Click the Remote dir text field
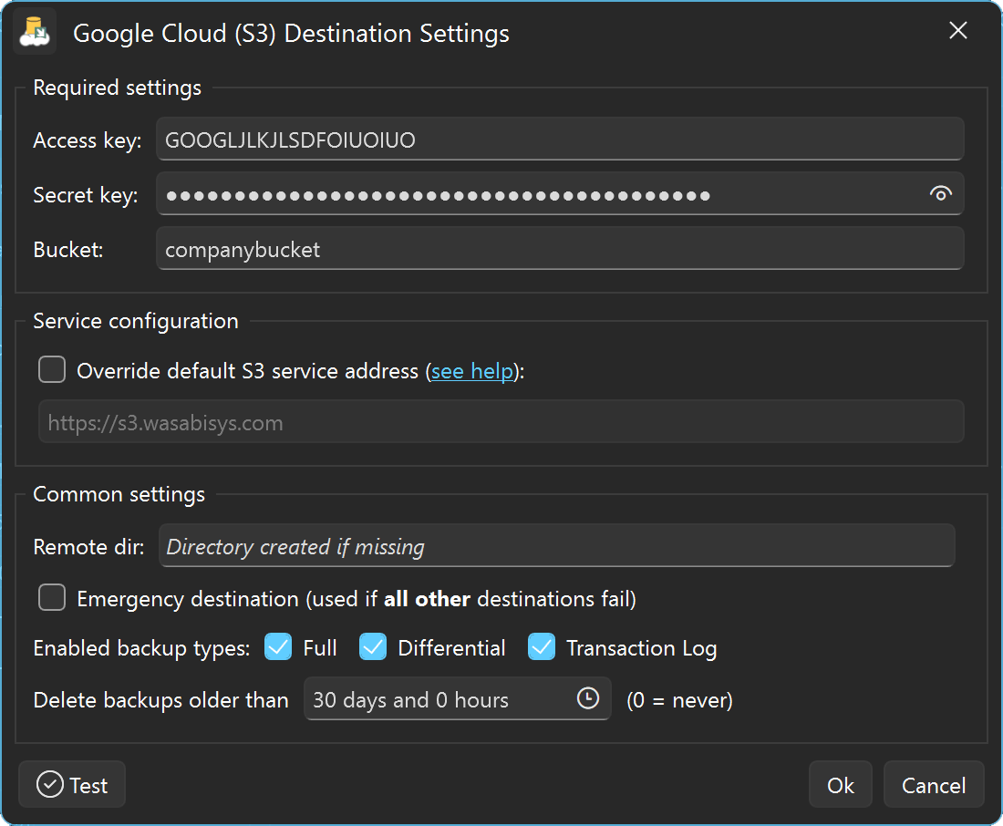This screenshot has height=826, width=1003. [x=556, y=546]
